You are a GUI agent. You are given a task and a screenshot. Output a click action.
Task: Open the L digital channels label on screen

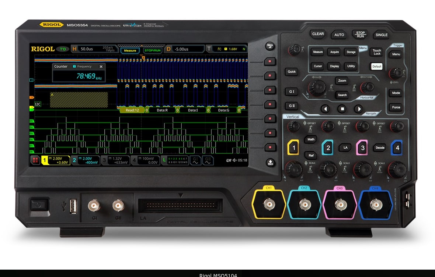(x=175, y=160)
